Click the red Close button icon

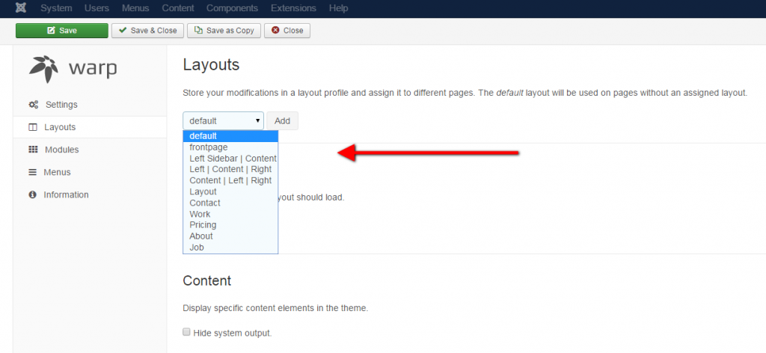point(276,31)
